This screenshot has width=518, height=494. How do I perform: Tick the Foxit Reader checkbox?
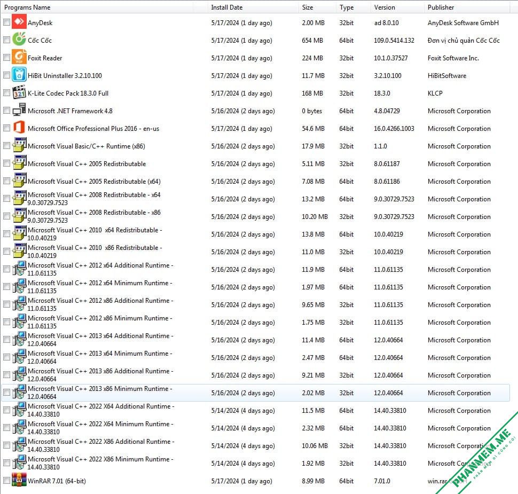click(x=6, y=58)
